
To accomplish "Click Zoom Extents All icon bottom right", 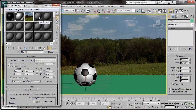I will [x=193, y=104].
